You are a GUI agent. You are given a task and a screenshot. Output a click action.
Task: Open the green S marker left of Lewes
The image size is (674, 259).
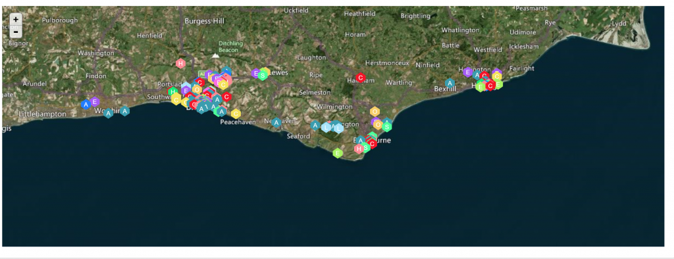(x=263, y=75)
